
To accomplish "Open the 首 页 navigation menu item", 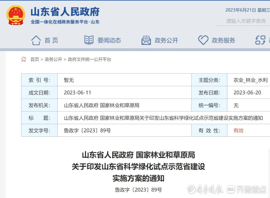I will pos(51,40).
